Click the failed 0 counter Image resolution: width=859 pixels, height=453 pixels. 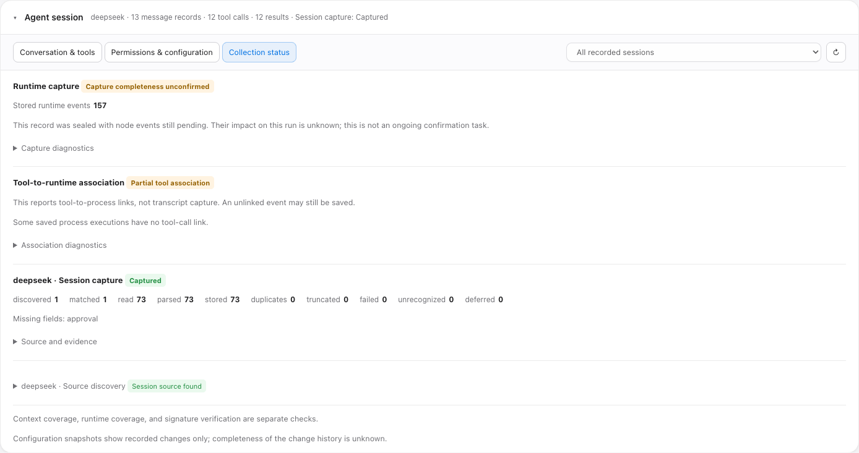(373, 300)
